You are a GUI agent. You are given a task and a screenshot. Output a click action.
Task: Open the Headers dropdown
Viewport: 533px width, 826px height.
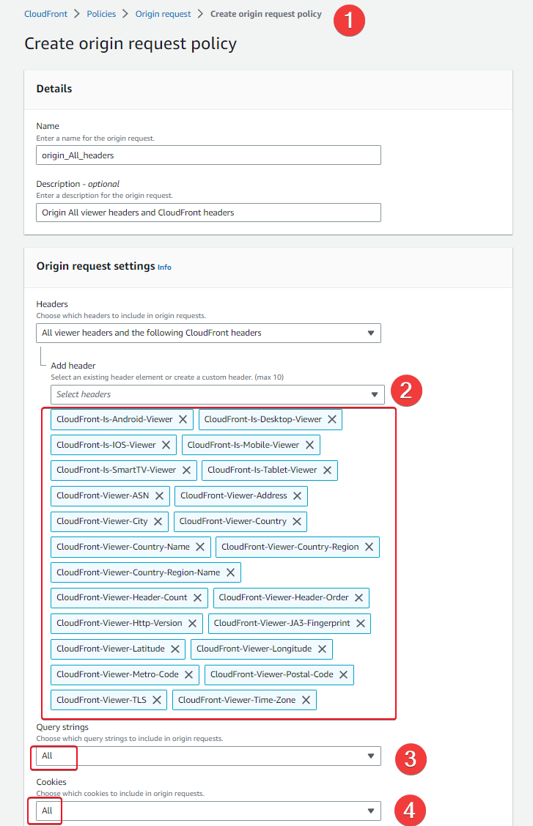(x=208, y=333)
